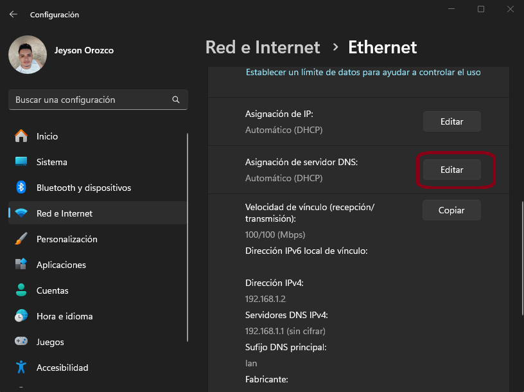Click Red e Internet breadcrumb heading
This screenshot has height=392, width=524.
(x=262, y=48)
